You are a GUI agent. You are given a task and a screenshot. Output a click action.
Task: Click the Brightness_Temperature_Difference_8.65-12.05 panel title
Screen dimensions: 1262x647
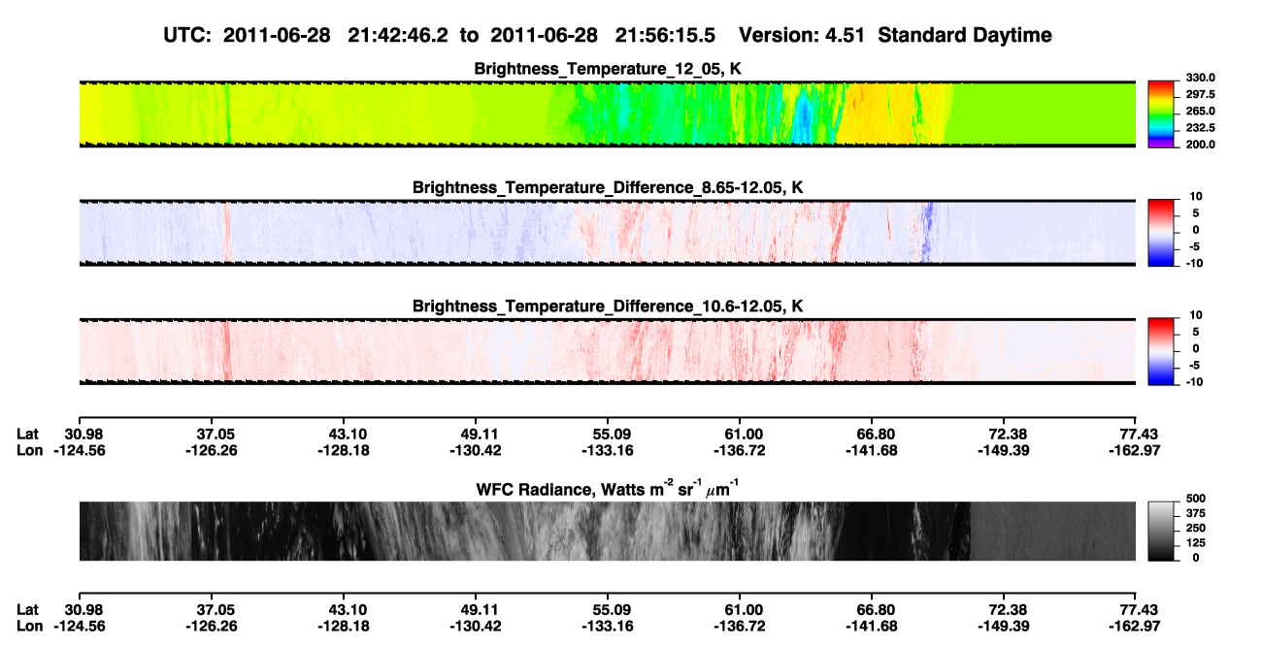pos(608,187)
